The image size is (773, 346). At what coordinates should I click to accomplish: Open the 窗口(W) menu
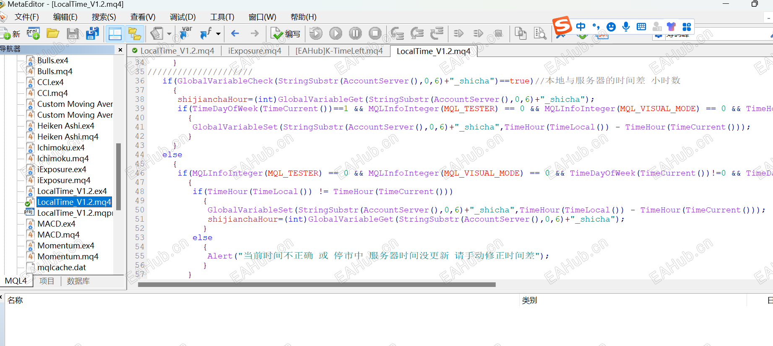(263, 17)
